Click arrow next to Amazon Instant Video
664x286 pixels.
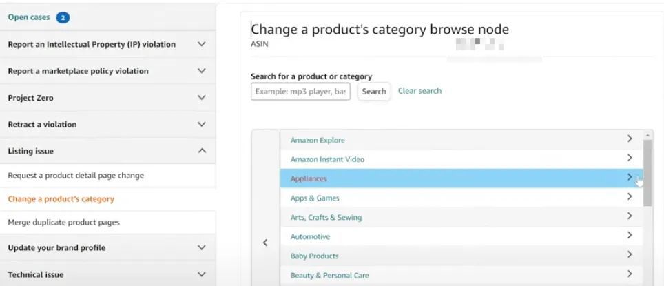coord(630,159)
